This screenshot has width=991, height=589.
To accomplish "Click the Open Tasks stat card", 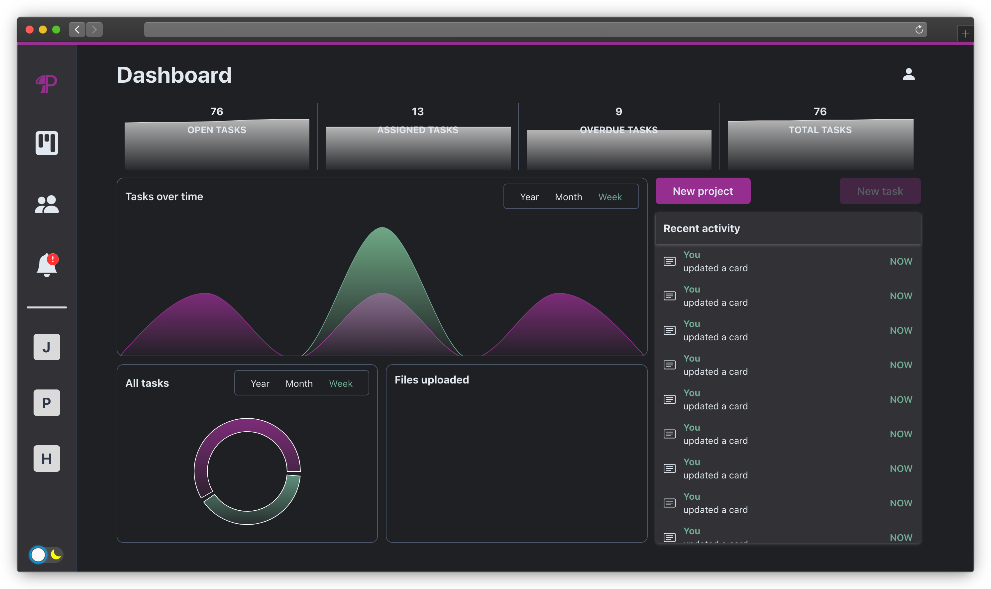I will [x=217, y=137].
